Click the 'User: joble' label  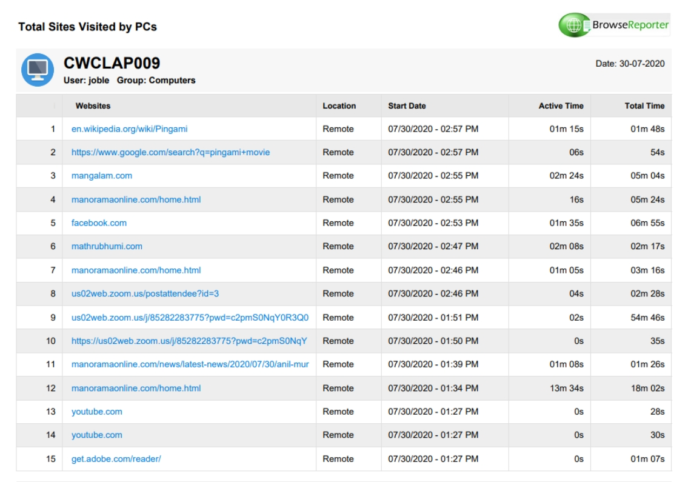click(x=87, y=80)
